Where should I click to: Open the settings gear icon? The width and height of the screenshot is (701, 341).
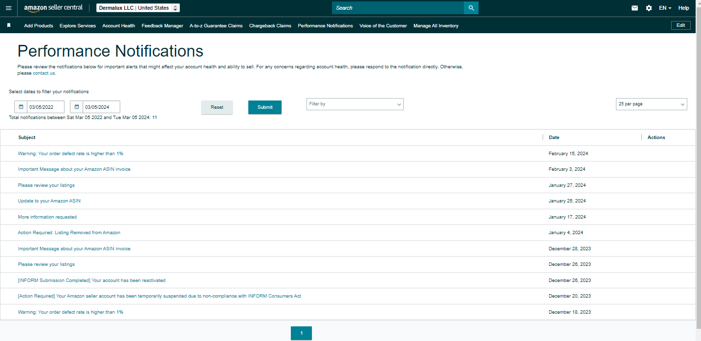[x=649, y=8]
